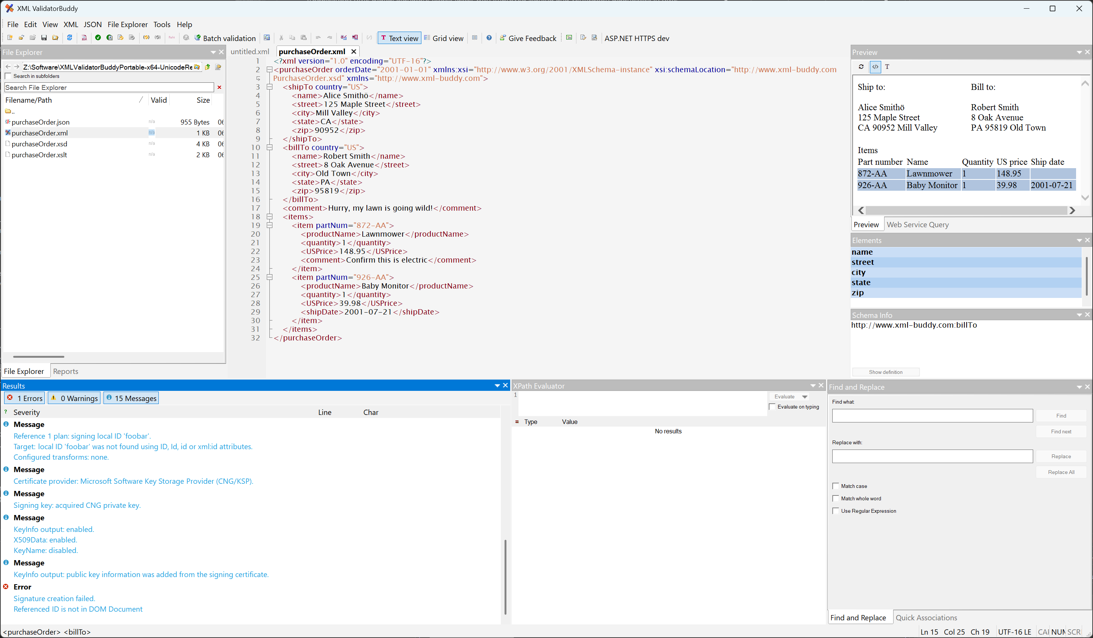Click the split view columns icon
This screenshot has width=1093, height=638.
474,38
